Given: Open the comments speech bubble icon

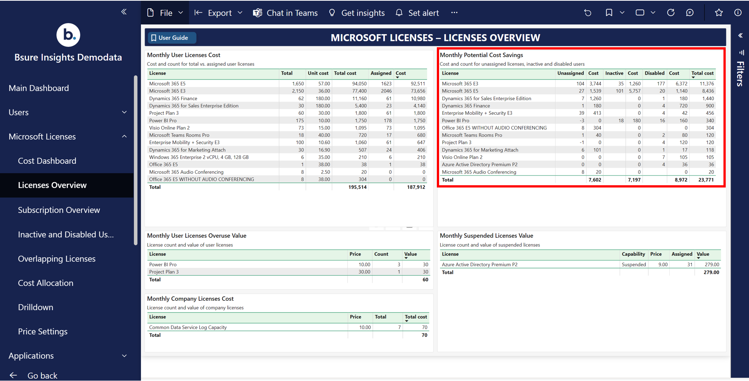Looking at the screenshot, I should click(x=690, y=13).
